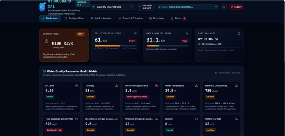This screenshot has width=285, height=136.
Task: Open the Analyze River tab
Action: [75, 18]
